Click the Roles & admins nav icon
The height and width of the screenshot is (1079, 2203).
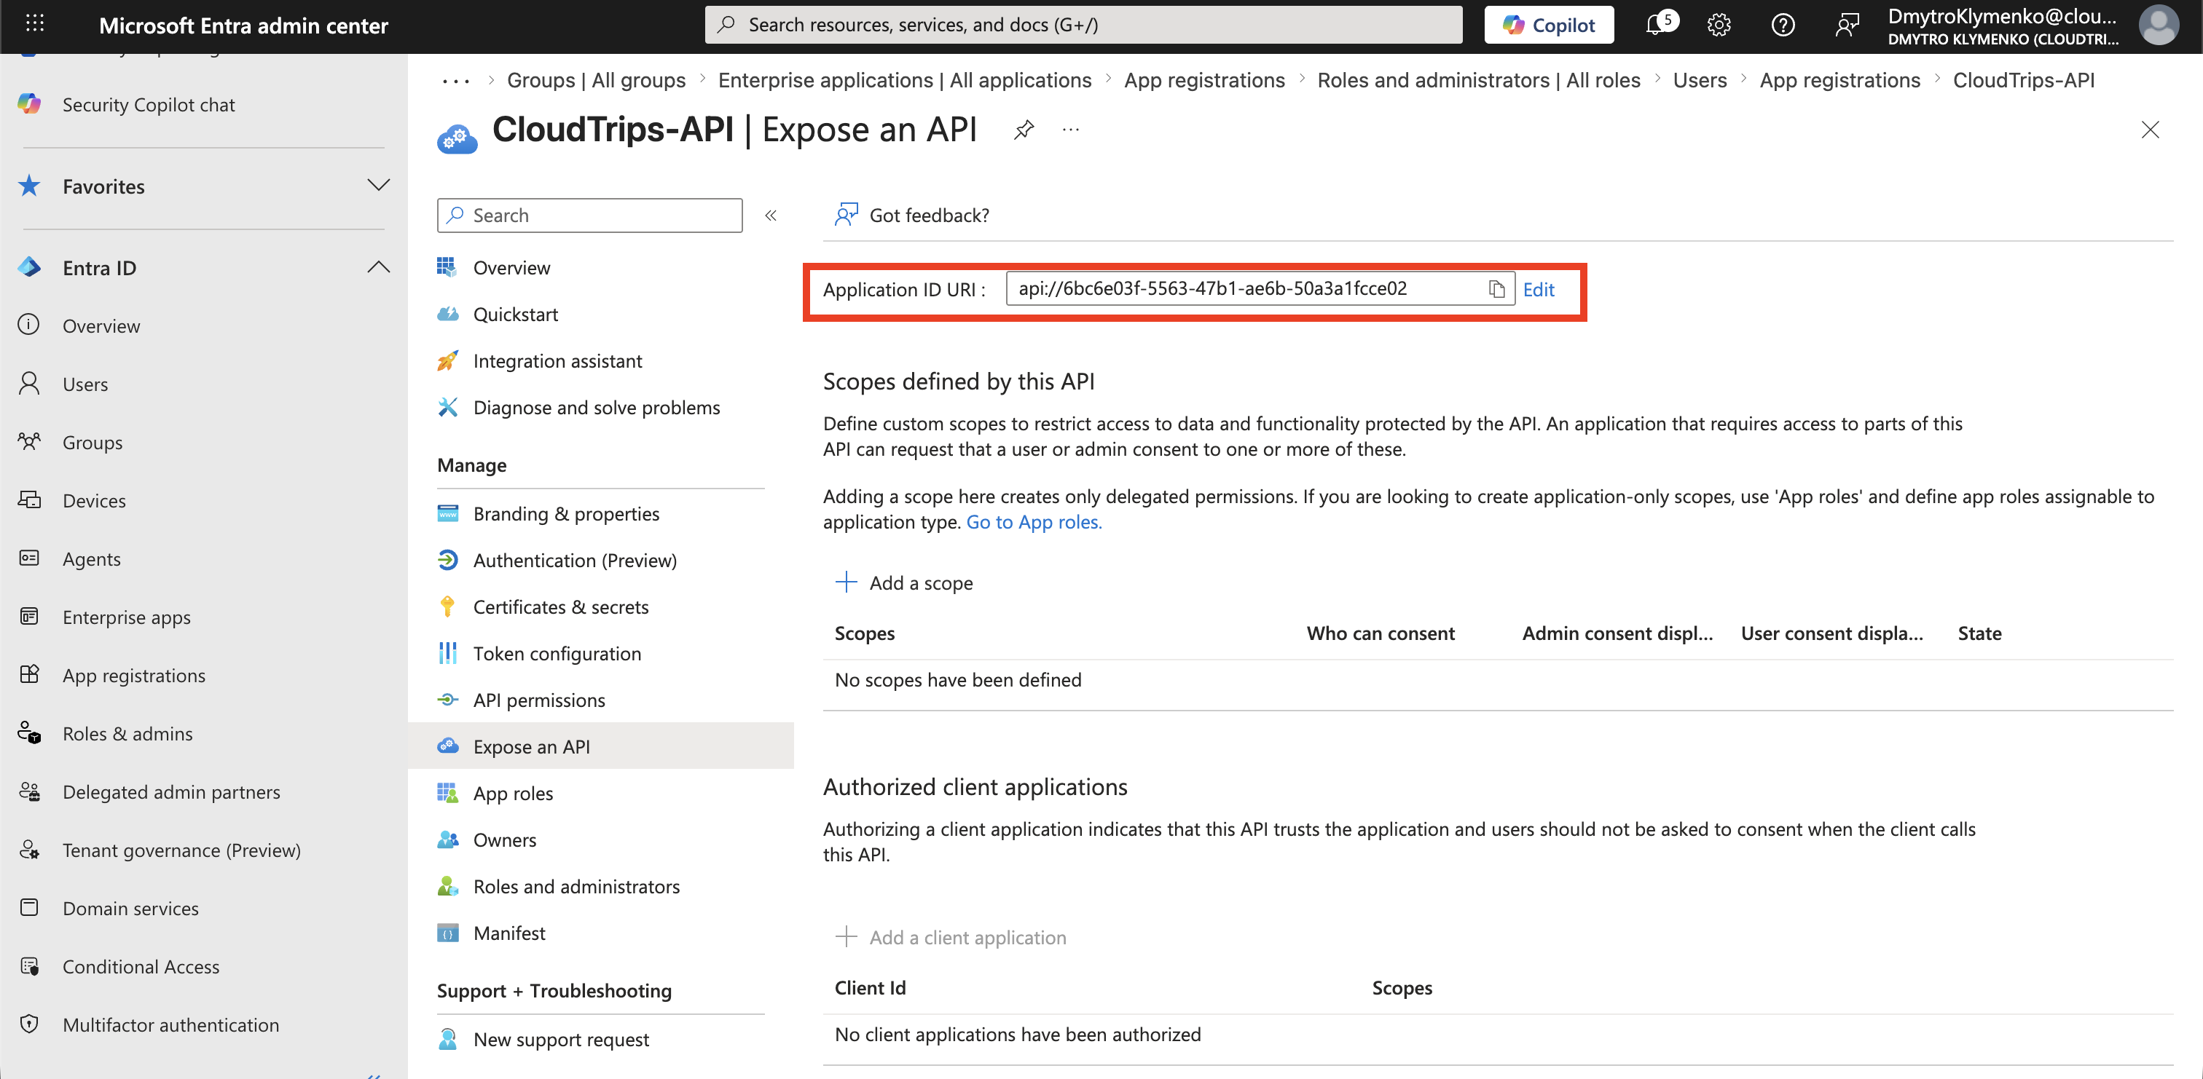click(x=29, y=732)
